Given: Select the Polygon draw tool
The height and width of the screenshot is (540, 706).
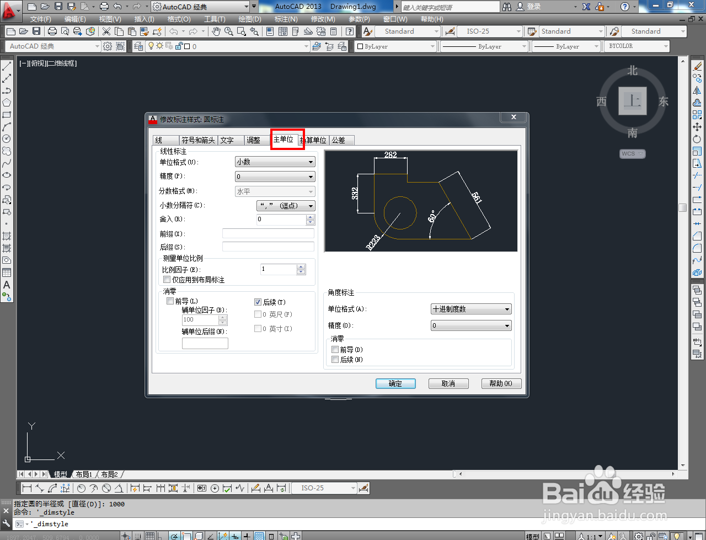Looking at the screenshot, I should (7, 103).
